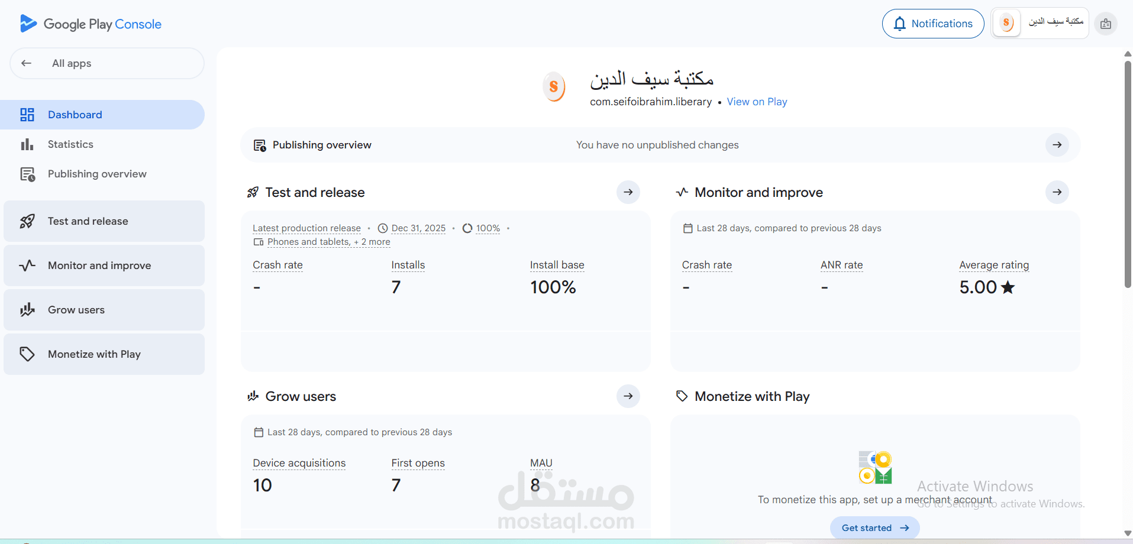Click the app icon beside the title

point(554,87)
